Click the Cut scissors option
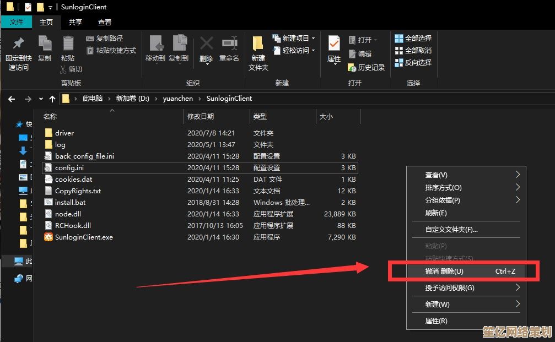This screenshot has height=342, width=555. [x=71, y=69]
